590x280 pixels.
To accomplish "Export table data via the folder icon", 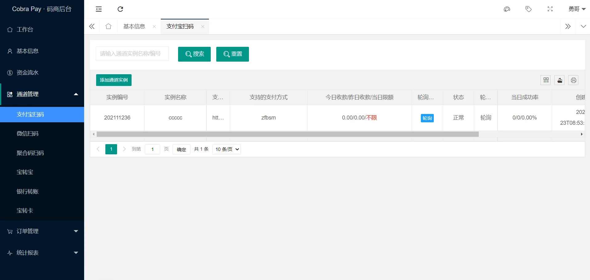I will coord(559,80).
